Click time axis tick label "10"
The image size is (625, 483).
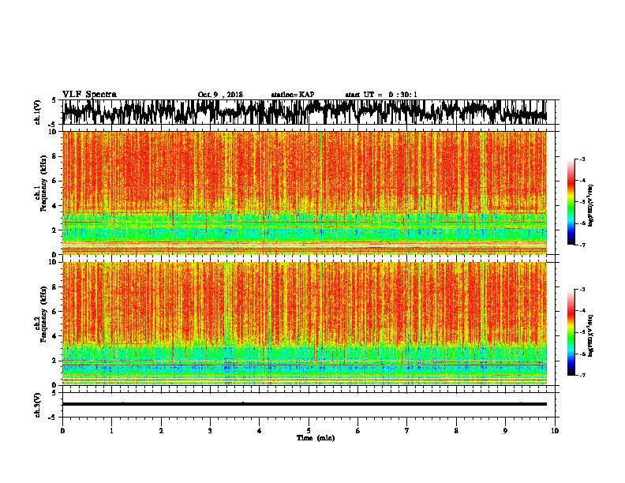555,431
